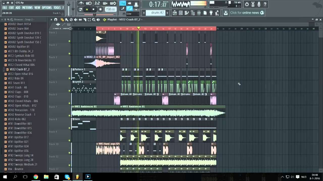Image resolution: width=323 pixels, height=181 pixels.
Task: Stop playback with the stop button
Action: [x=94, y=9]
